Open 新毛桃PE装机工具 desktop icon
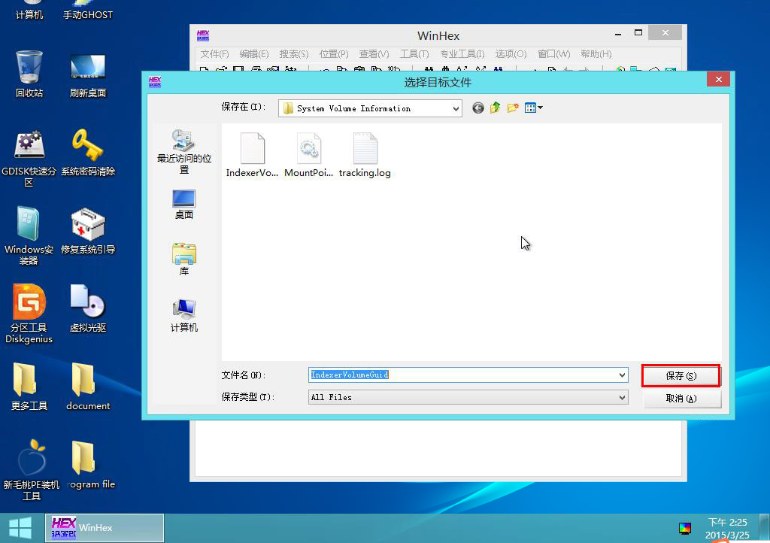Viewport: 770px width, 543px height. pyautogui.click(x=31, y=470)
